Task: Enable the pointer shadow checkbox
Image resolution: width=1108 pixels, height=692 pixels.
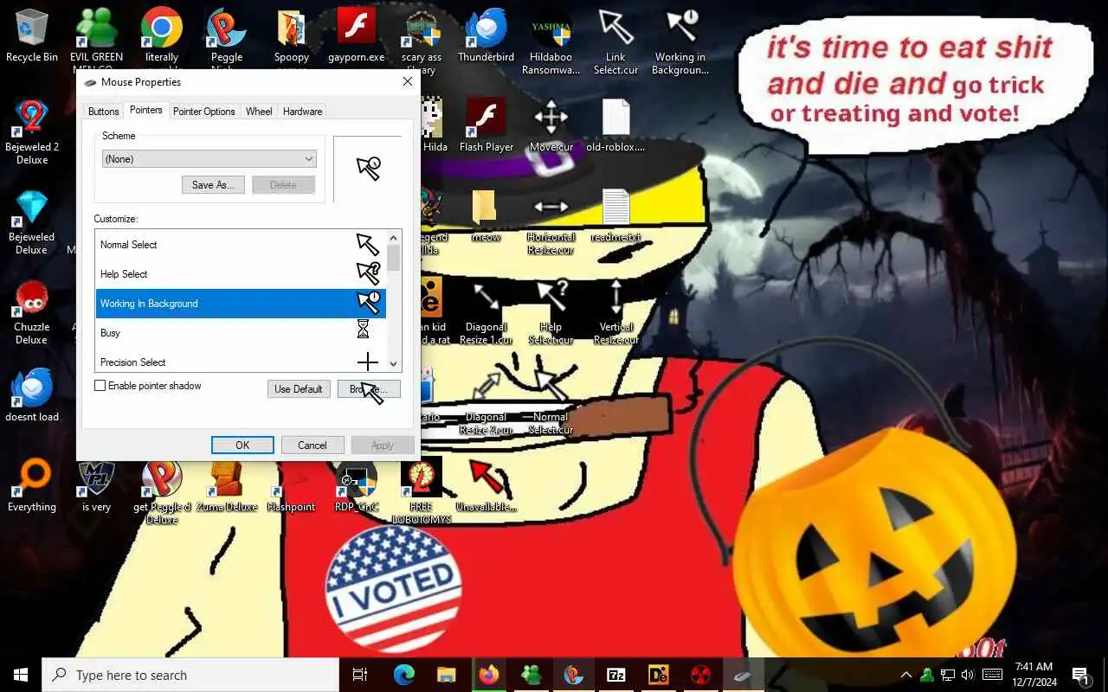Action: click(x=100, y=386)
